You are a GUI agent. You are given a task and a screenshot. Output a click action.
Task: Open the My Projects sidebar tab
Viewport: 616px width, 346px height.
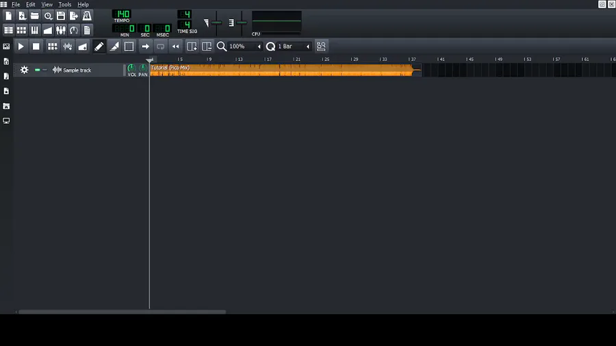(x=6, y=62)
